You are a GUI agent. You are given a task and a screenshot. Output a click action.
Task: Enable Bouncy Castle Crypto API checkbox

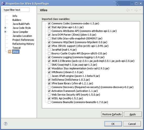pyautogui.click(x=49, y=53)
